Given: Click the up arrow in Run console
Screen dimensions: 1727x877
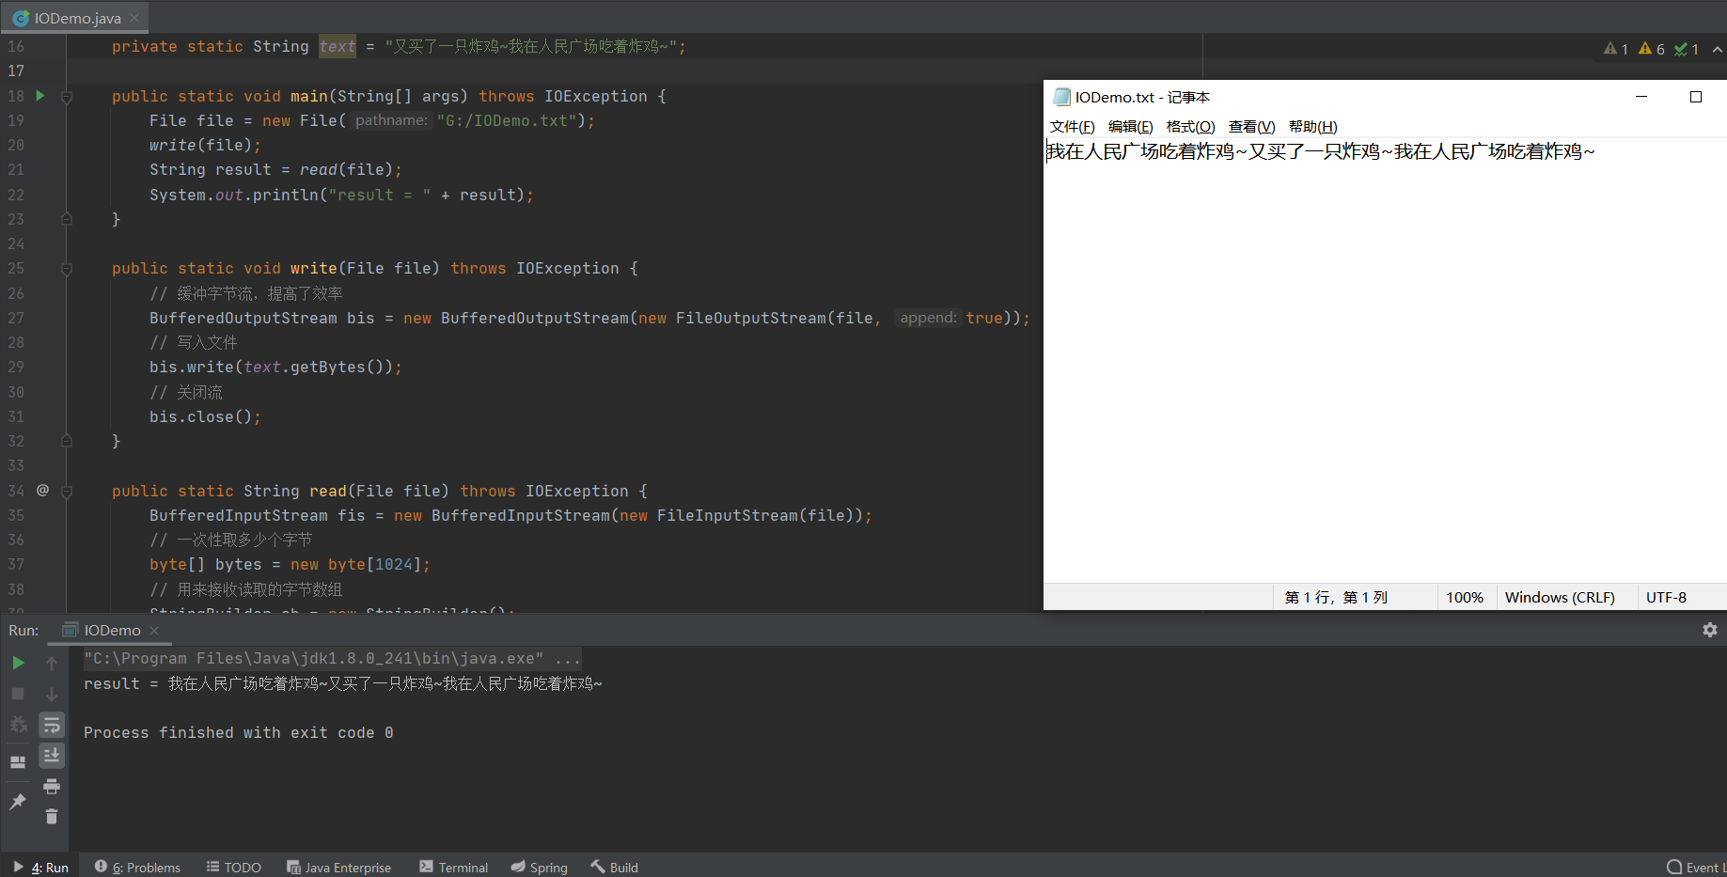Looking at the screenshot, I should [52, 663].
